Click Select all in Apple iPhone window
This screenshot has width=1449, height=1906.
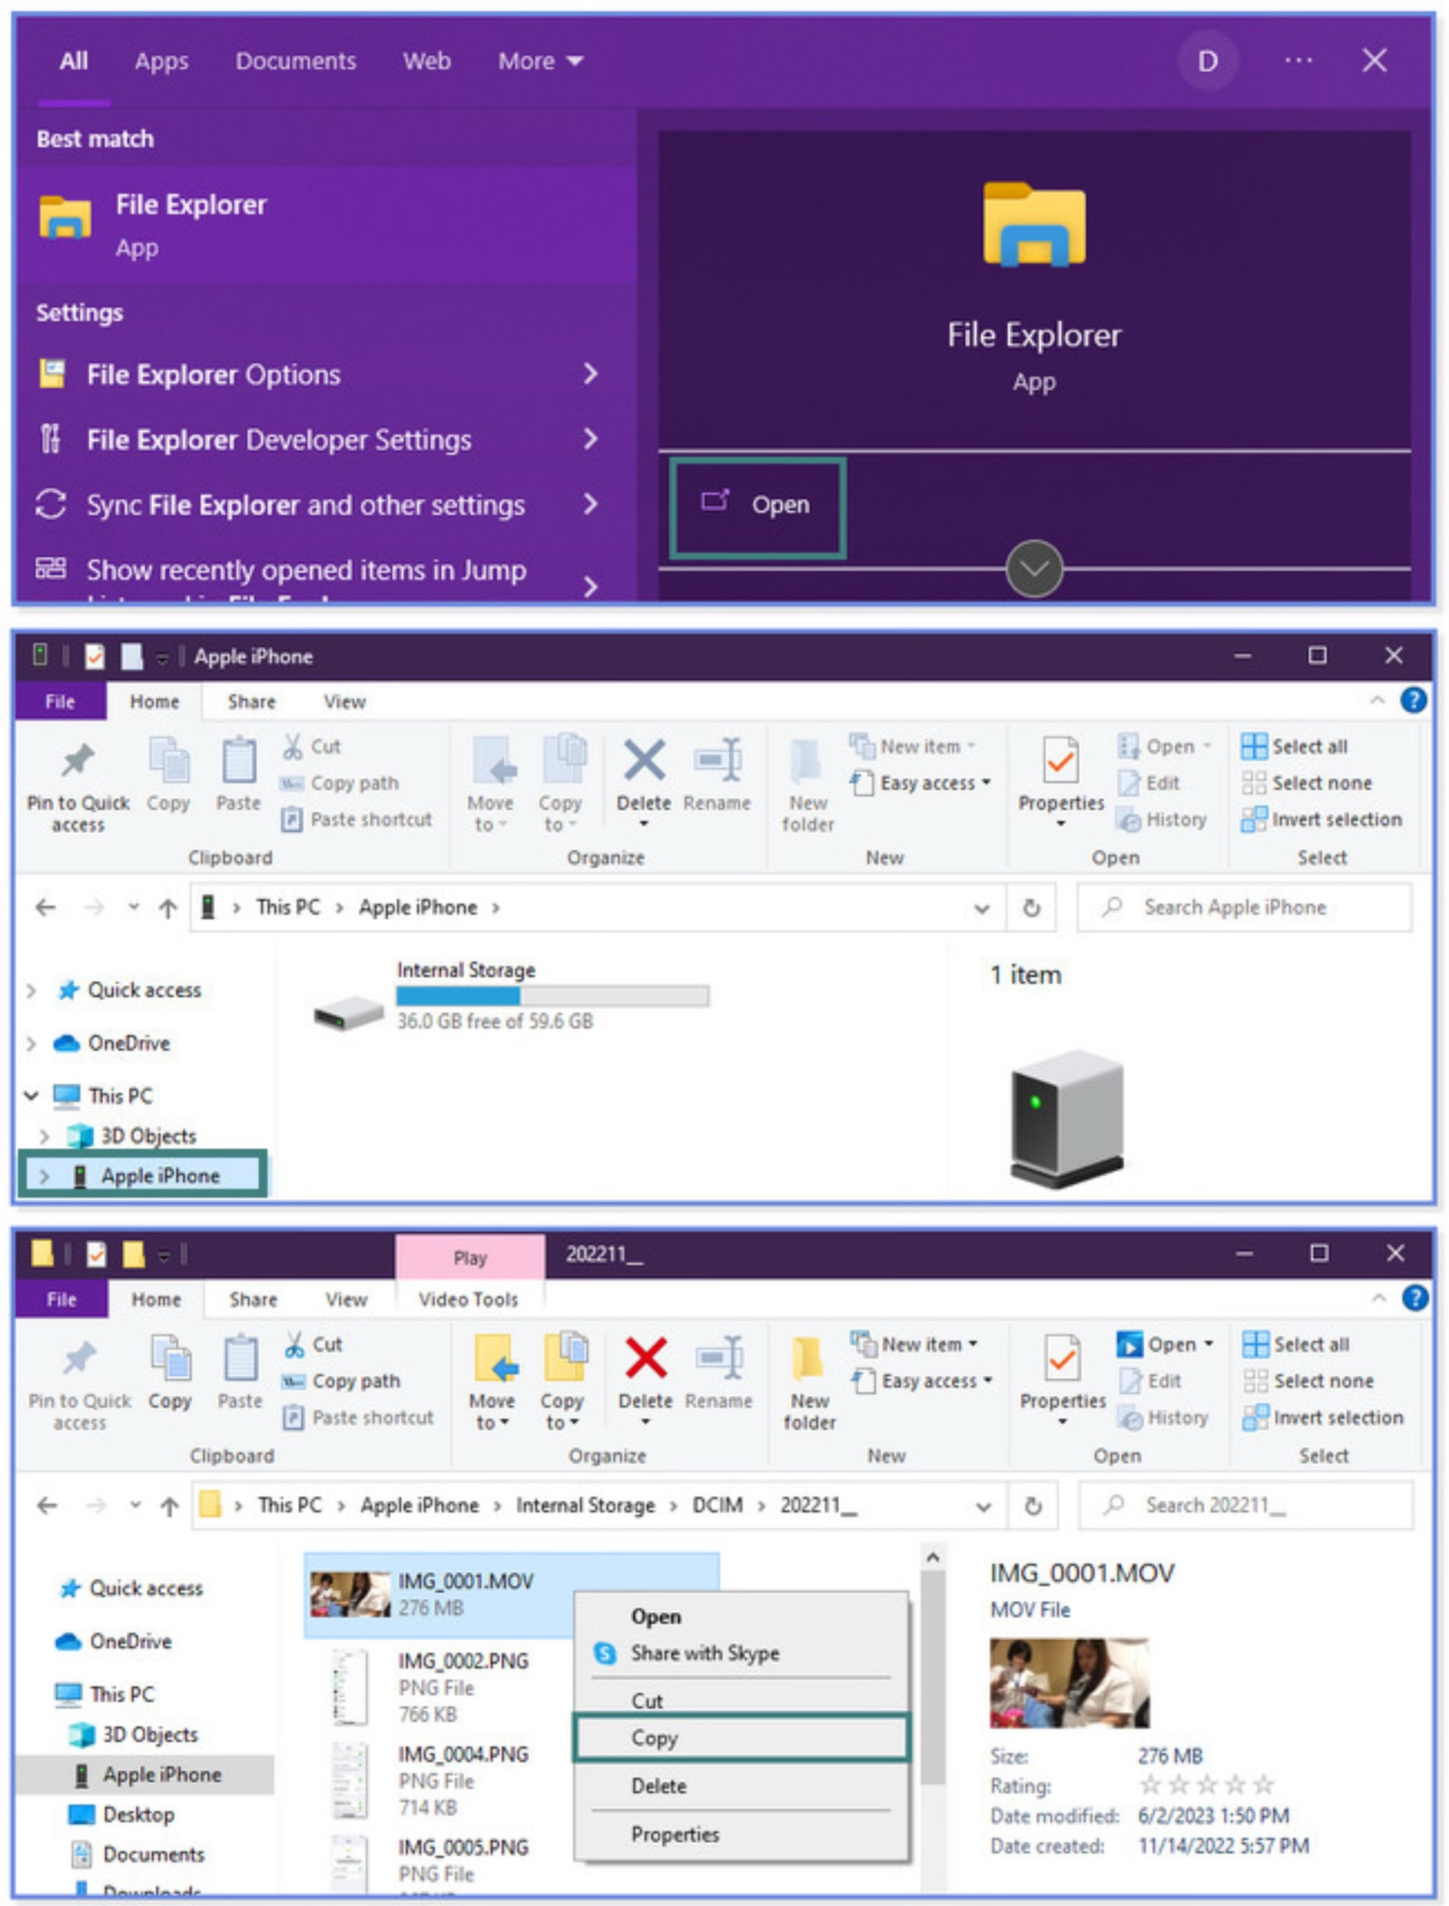1295,746
